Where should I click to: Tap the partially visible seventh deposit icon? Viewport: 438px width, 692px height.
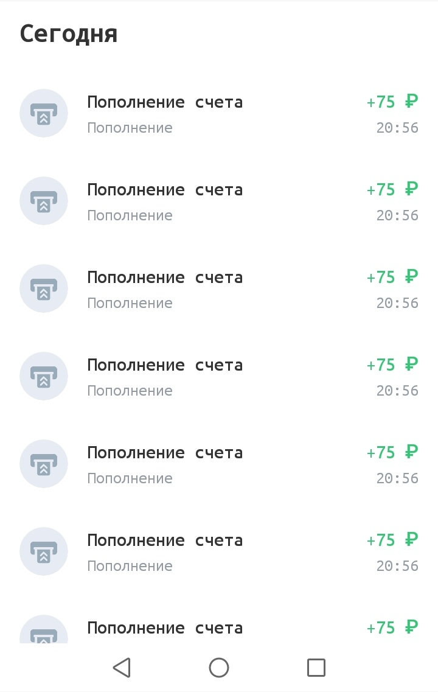[x=44, y=629]
